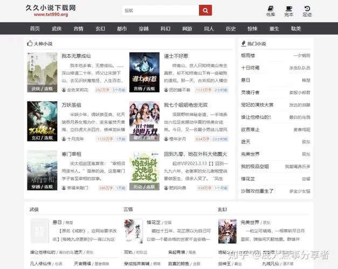Open 悬日 cover in 武侠 section
The image size is (338, 269).
[x=39, y=231]
